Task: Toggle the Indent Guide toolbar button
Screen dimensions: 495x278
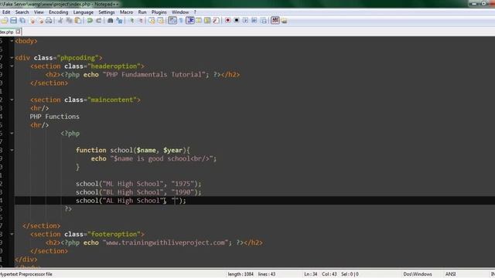Action: (190, 21)
